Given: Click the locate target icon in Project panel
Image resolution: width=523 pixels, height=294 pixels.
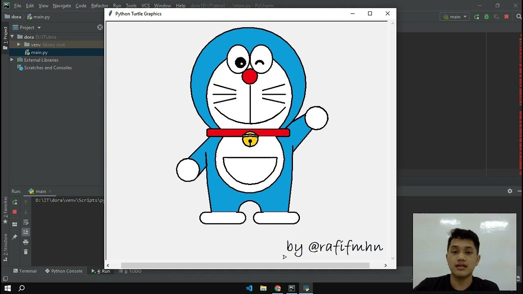Looking at the screenshot, I should click(100, 27).
